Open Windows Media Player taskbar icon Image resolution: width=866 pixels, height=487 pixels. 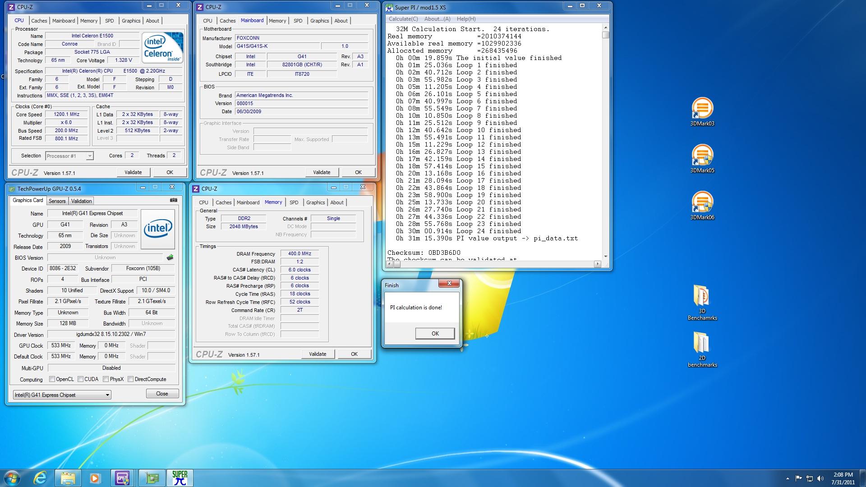[95, 478]
